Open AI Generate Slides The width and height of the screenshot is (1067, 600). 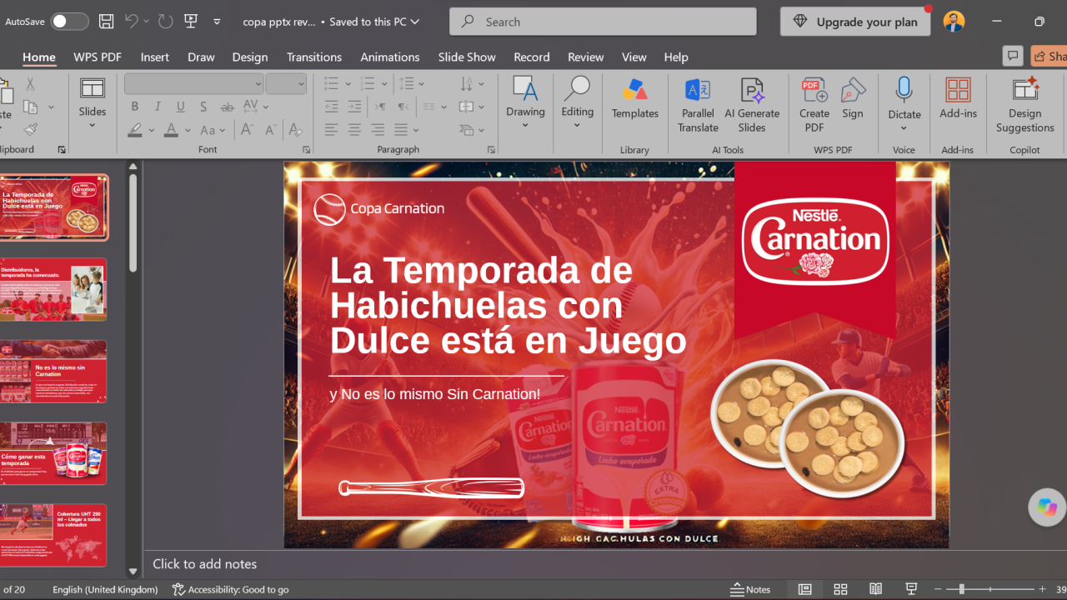(752, 105)
